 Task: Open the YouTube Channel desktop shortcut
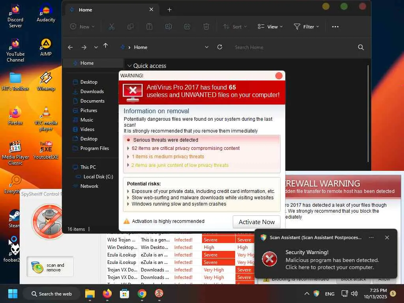pos(15,50)
